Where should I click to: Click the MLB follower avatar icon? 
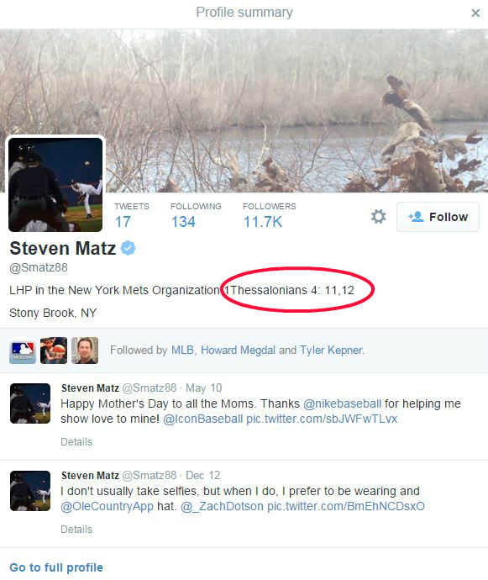coord(23,351)
